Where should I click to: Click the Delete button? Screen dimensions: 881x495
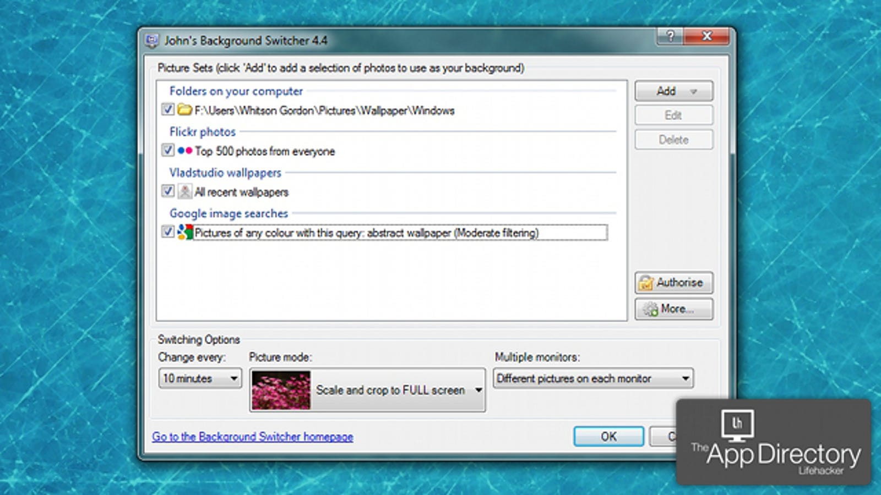coord(674,140)
